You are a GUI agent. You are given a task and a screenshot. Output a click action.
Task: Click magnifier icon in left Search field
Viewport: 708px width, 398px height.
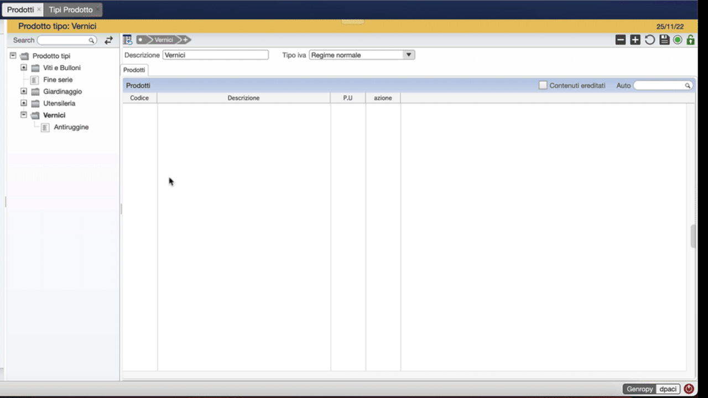[91, 40]
